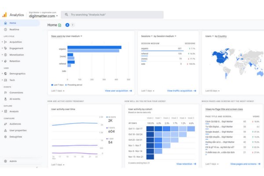Click the 'zalo' session medium row

[168, 64]
